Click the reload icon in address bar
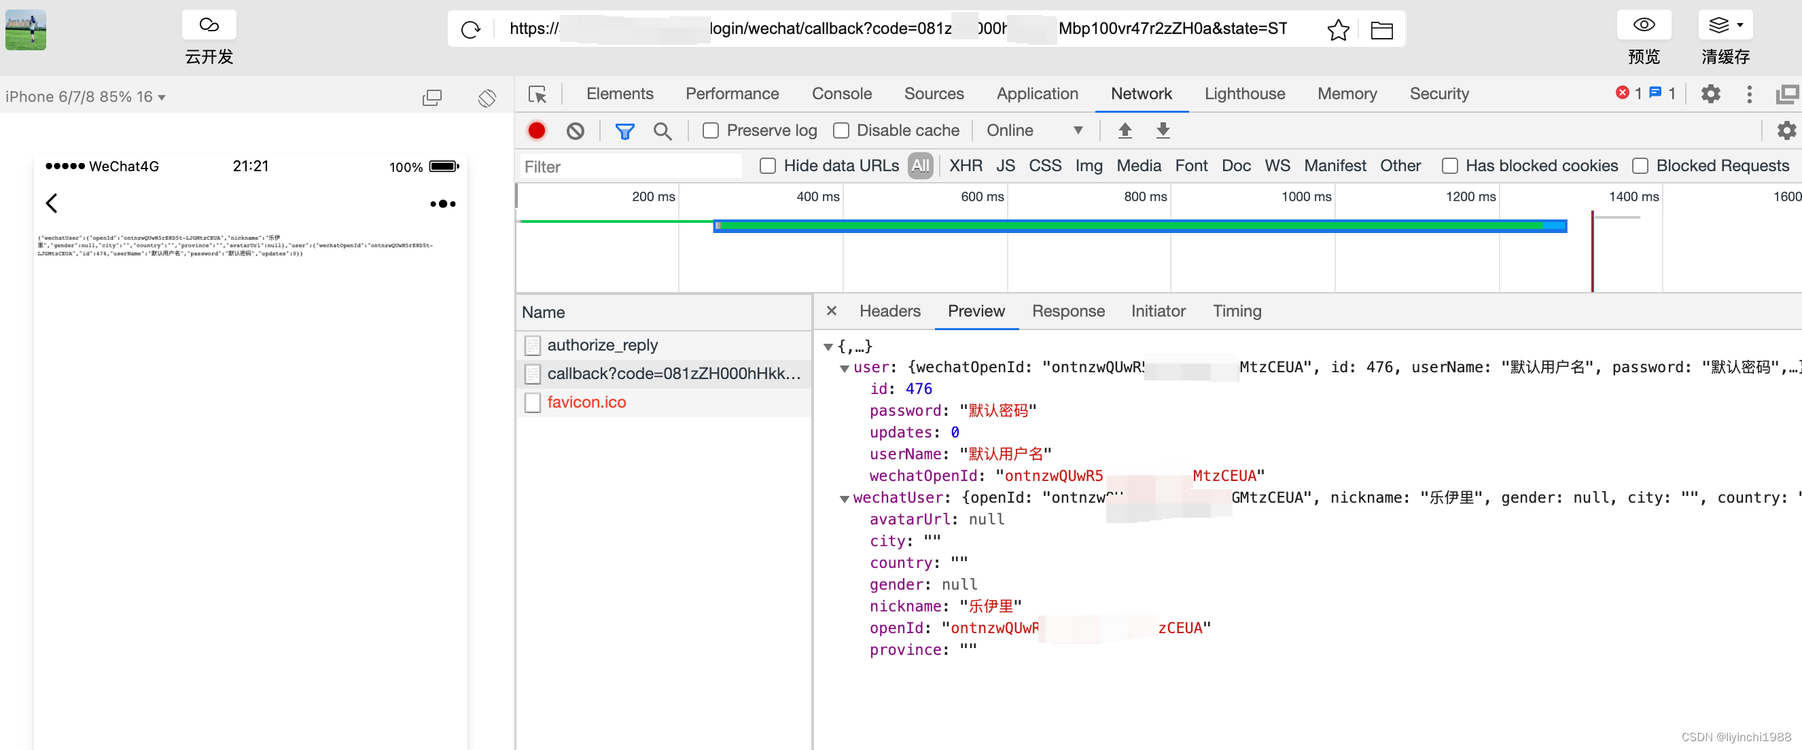 471,29
